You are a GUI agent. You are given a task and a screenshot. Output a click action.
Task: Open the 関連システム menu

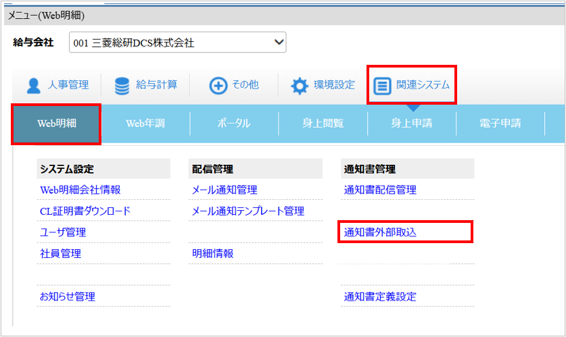(412, 85)
